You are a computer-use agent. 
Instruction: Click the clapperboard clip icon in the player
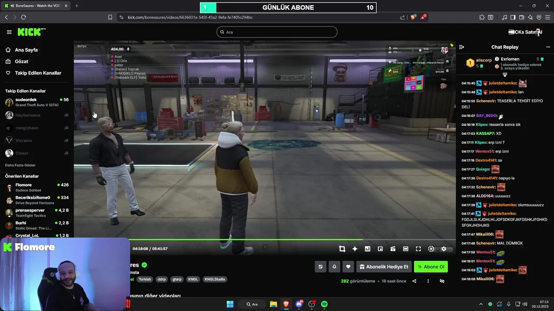click(393, 249)
